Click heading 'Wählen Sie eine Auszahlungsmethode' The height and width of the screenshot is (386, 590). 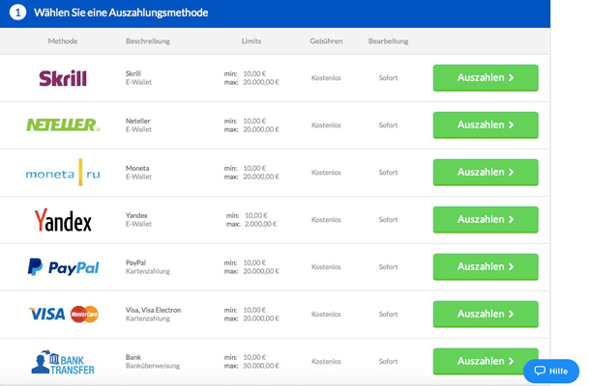coord(121,13)
